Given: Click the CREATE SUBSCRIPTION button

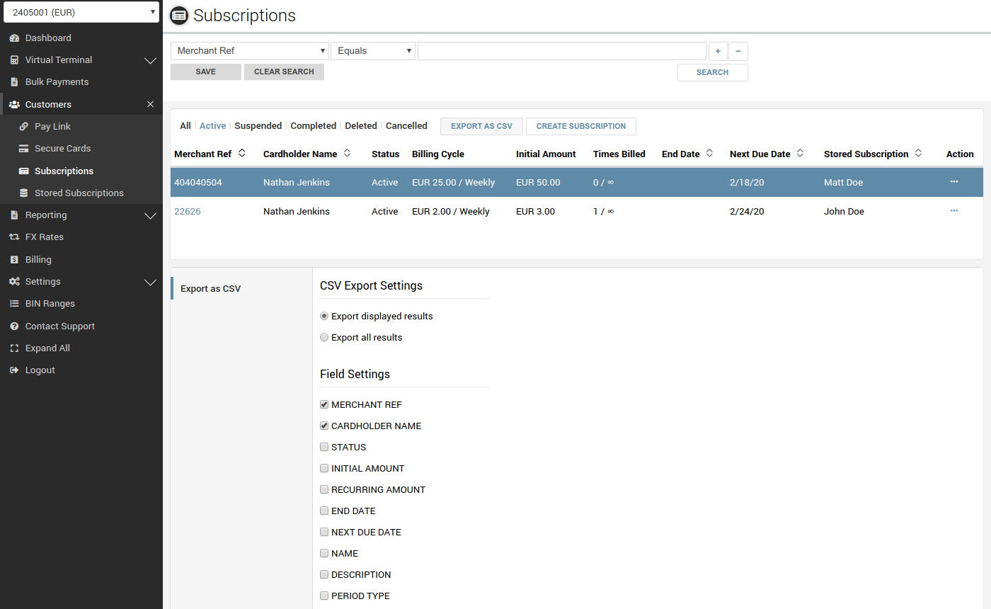Looking at the screenshot, I should (581, 126).
